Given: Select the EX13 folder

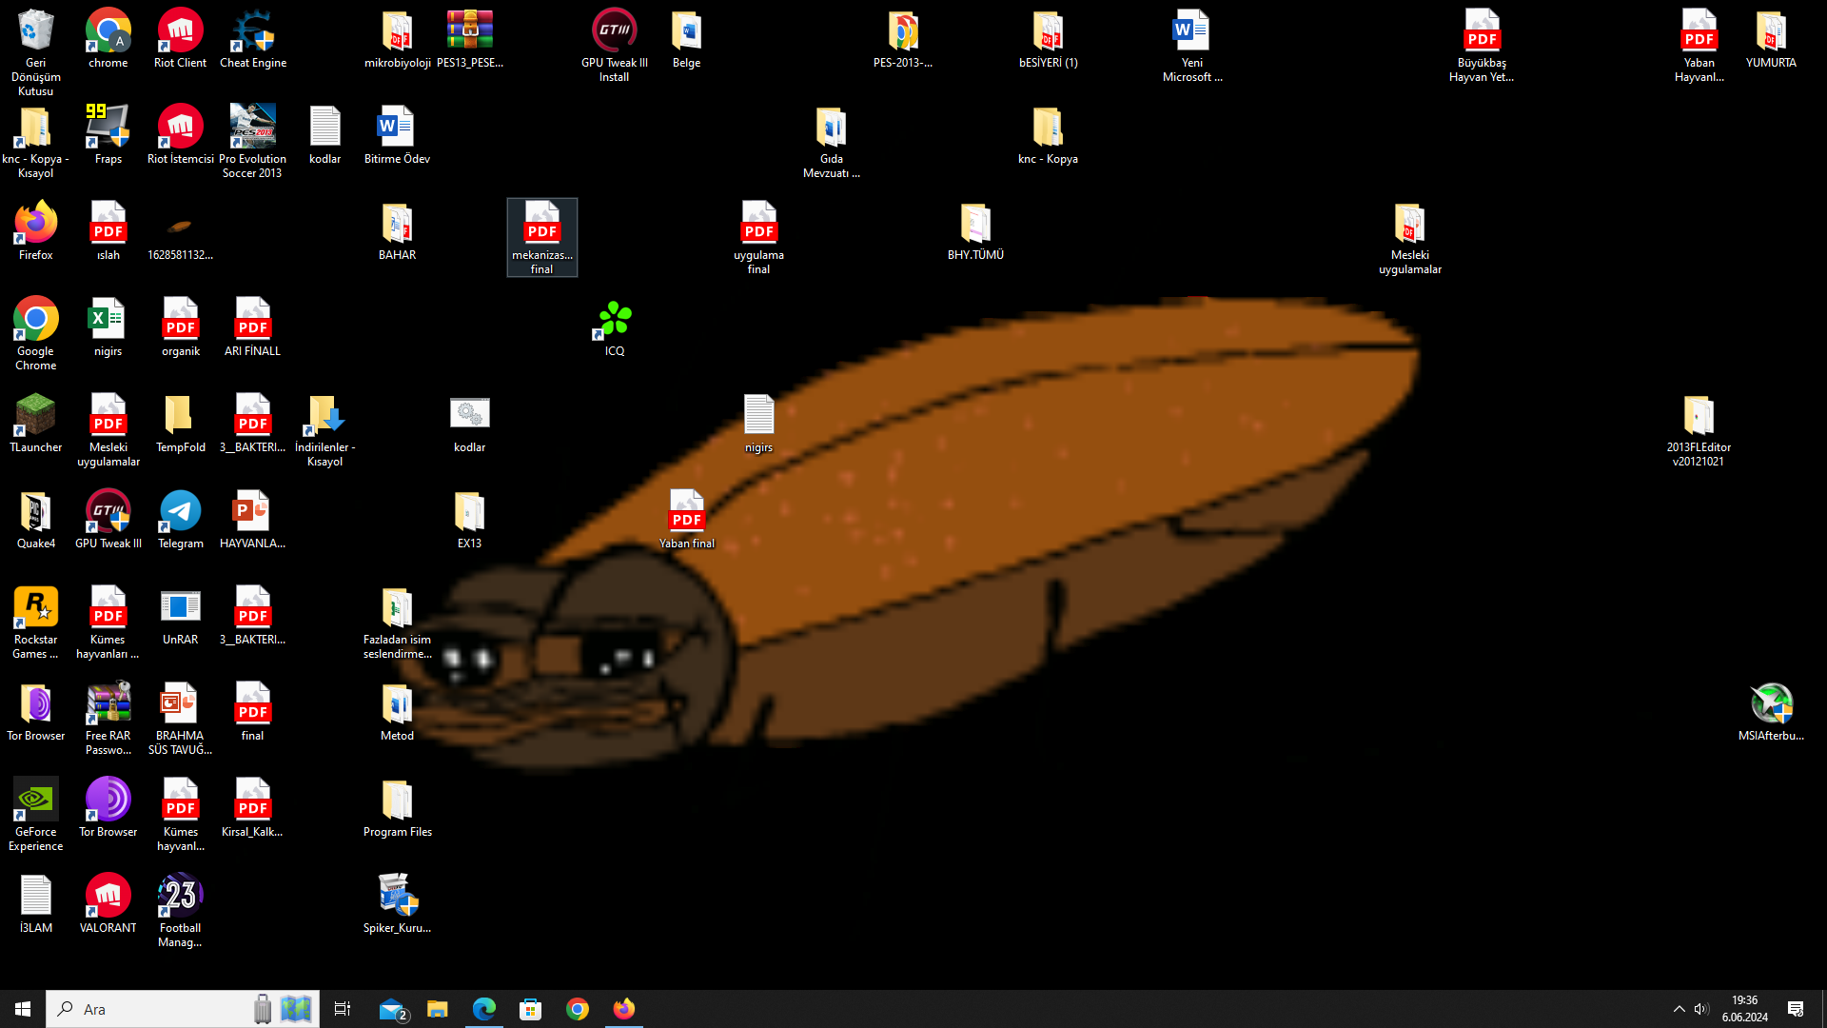Looking at the screenshot, I should click(469, 519).
